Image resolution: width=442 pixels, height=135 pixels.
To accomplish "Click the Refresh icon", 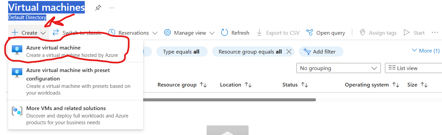I will [225, 32].
